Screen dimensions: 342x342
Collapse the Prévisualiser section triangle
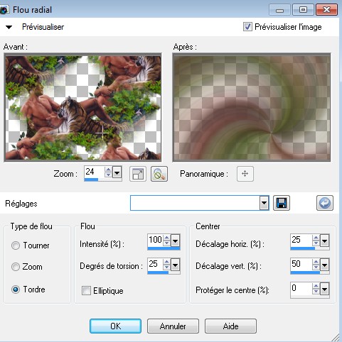[x=9, y=27]
